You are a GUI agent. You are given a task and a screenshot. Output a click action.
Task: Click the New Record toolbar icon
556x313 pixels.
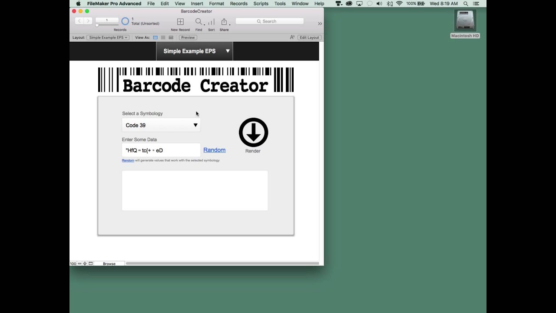pyautogui.click(x=180, y=22)
